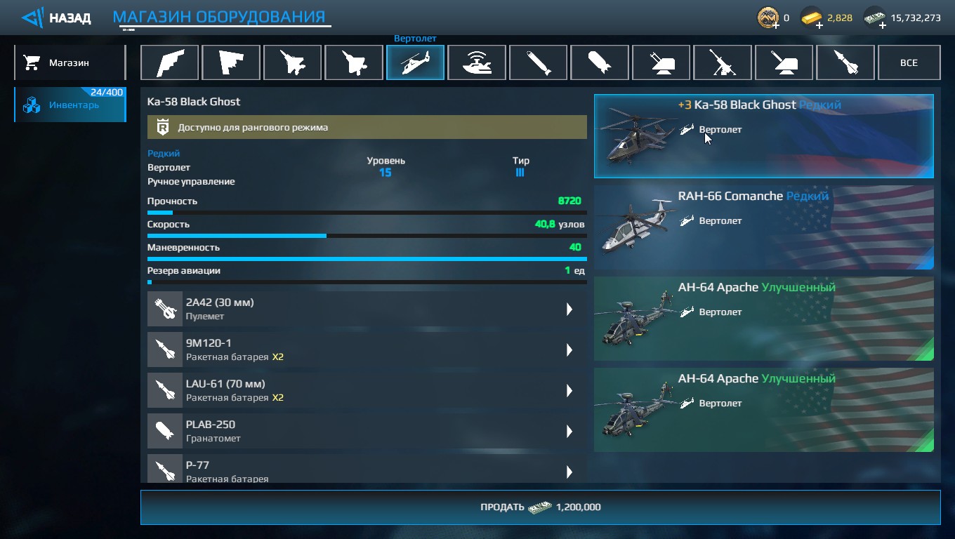Select the RAH-66 Comanche card
The image size is (955, 539).
coord(764,227)
